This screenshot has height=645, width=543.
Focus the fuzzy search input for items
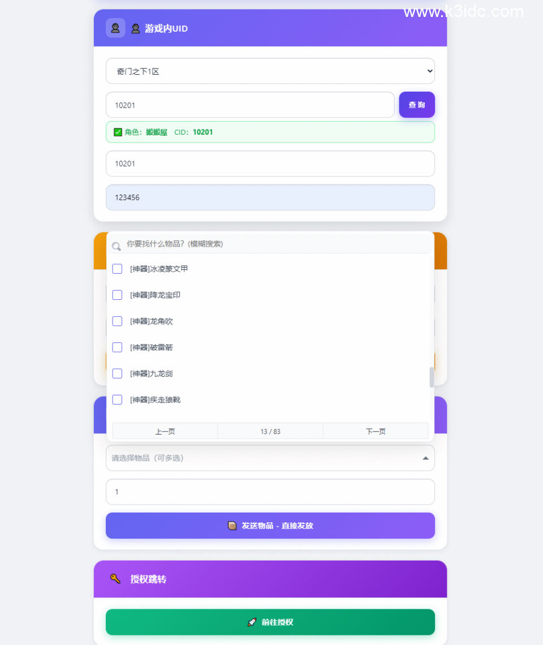277,244
